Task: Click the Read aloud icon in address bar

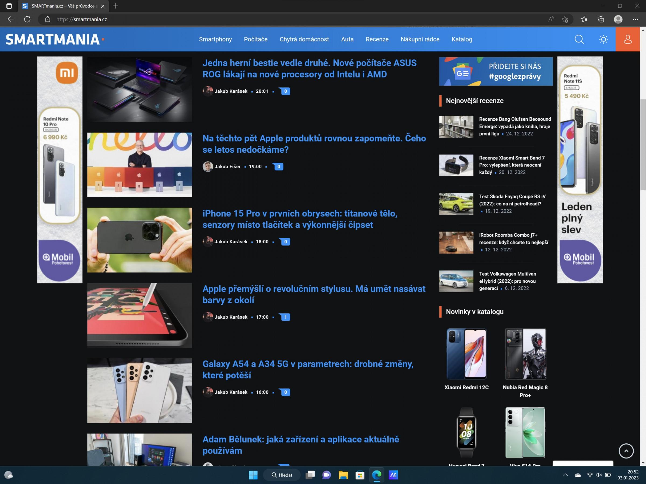Action: pyautogui.click(x=551, y=19)
